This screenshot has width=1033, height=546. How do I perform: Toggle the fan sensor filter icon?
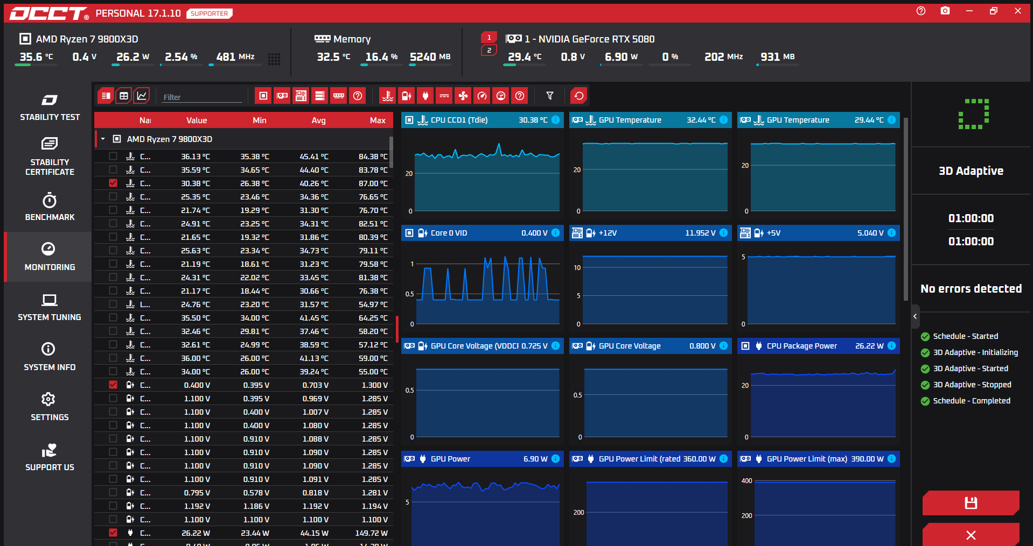[463, 96]
